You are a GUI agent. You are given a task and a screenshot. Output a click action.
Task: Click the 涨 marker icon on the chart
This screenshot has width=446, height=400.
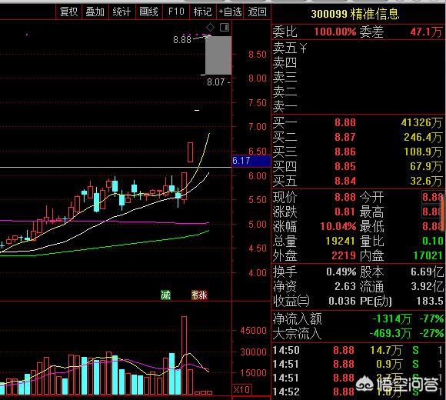click(x=199, y=295)
